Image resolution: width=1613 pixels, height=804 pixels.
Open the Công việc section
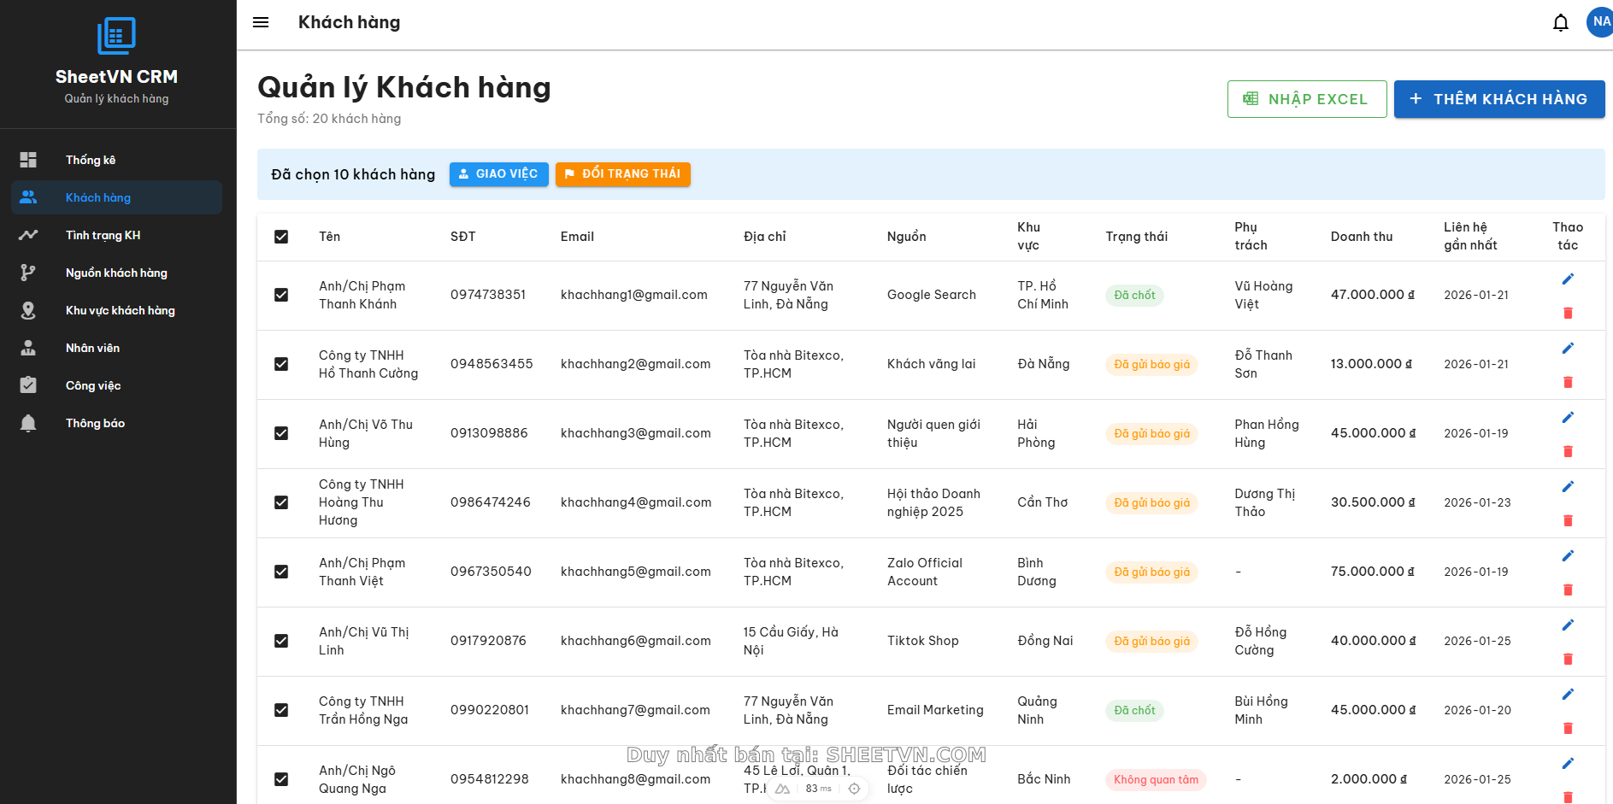[x=92, y=385]
